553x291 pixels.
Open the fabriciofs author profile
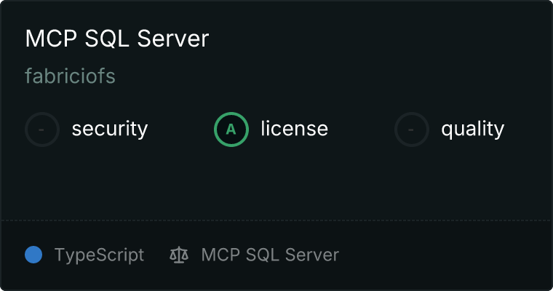pyautogui.click(x=70, y=76)
